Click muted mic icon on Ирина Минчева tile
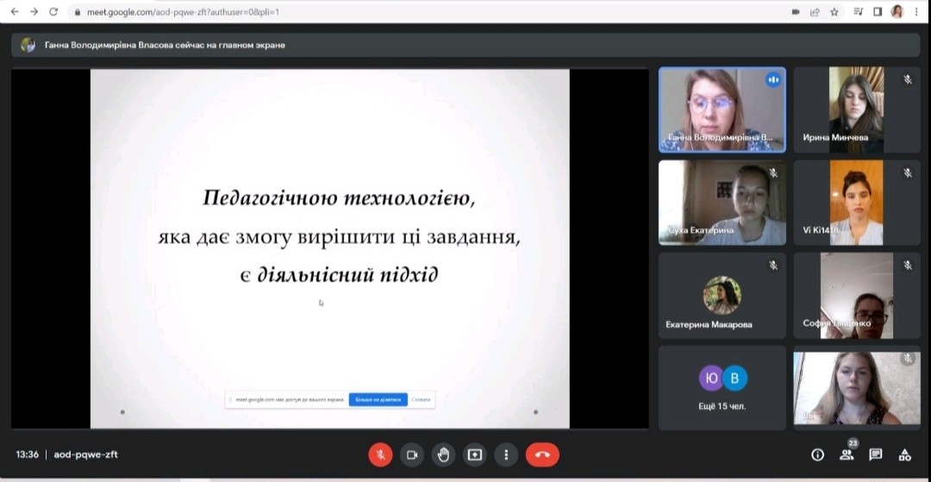 point(907,79)
